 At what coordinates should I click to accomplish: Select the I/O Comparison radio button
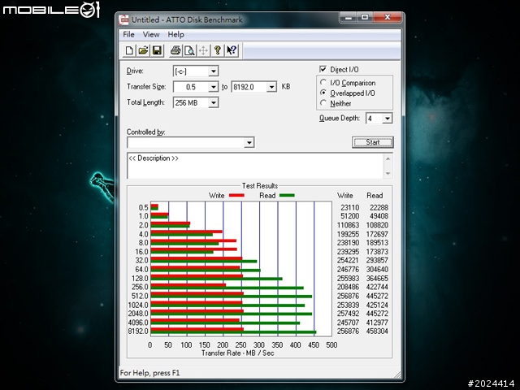[x=323, y=82]
